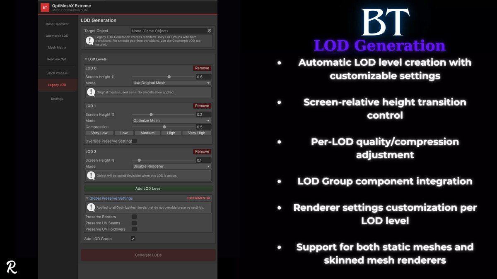Screen dimensions: 497x279
Task: Enable Preserve UV Seams checkbox
Action: click(134, 223)
